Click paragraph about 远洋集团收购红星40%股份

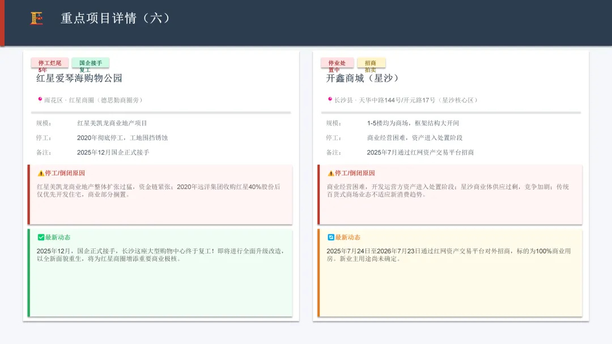click(x=159, y=191)
